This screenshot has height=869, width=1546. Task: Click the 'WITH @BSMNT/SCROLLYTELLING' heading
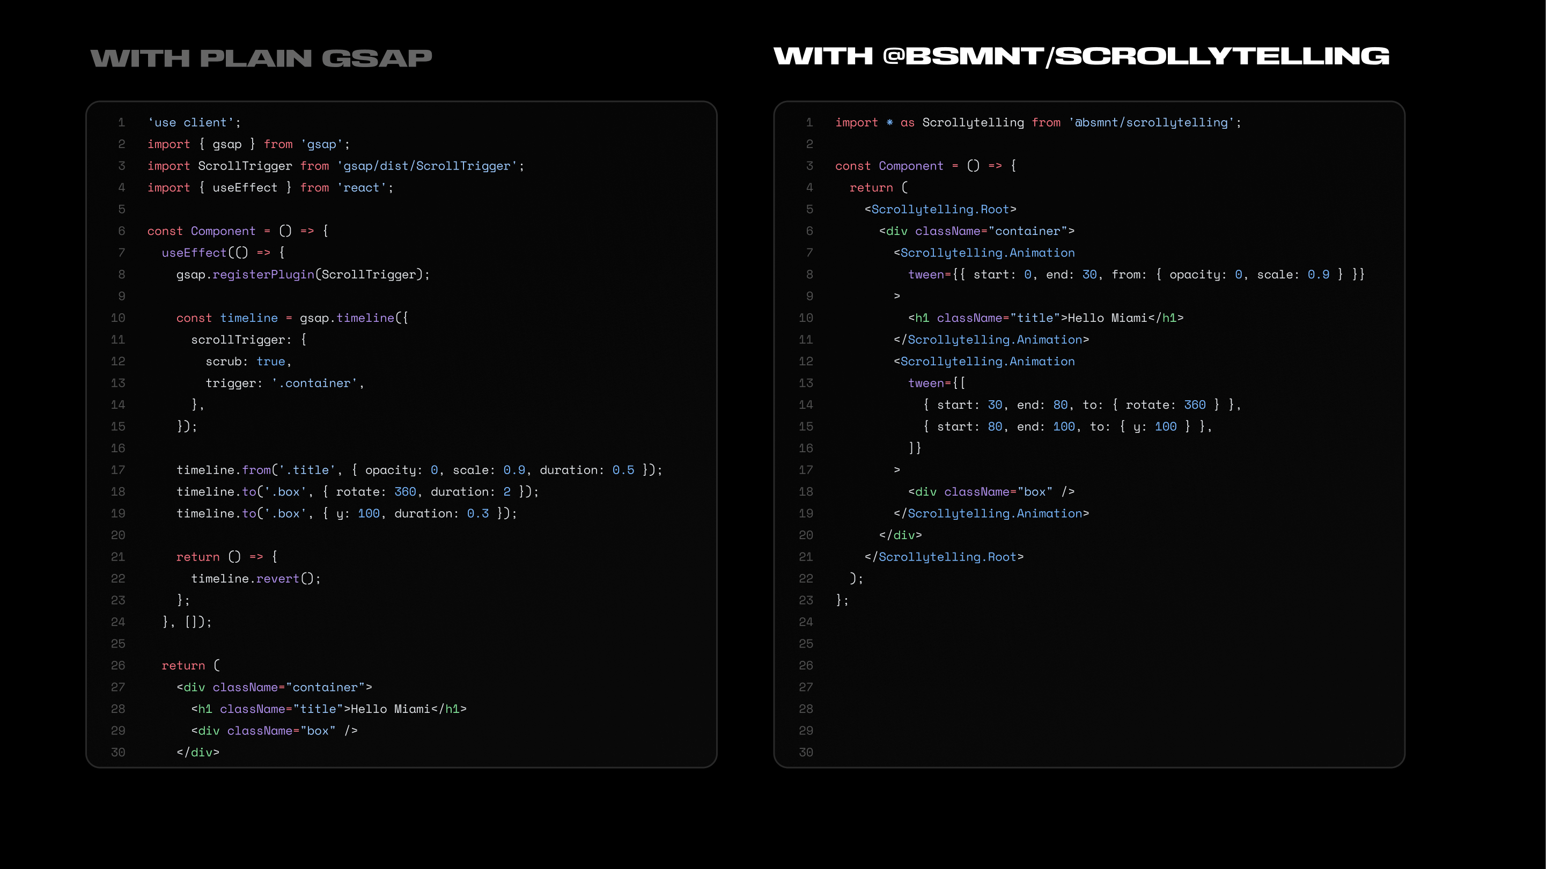(1081, 56)
